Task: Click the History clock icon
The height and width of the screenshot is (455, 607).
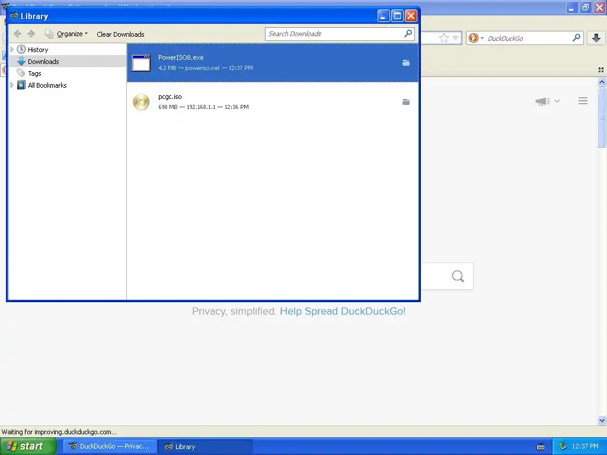Action: tap(21, 50)
